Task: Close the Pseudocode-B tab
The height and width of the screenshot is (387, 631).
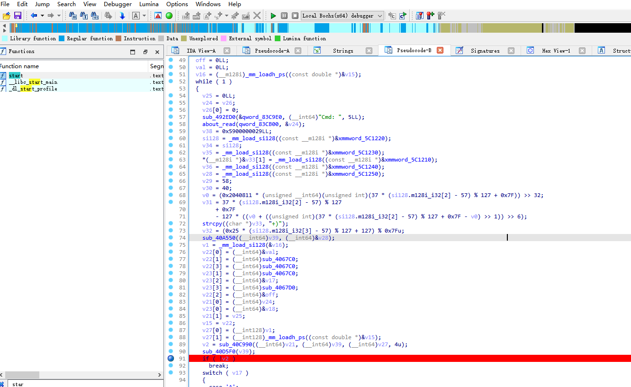Action: 440,51
